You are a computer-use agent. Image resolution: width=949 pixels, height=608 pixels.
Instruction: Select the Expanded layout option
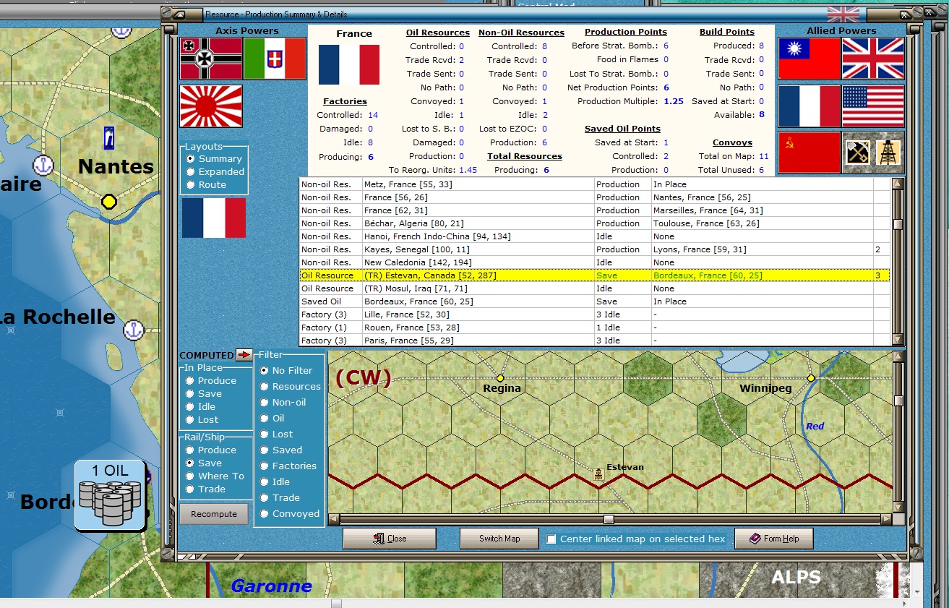click(x=191, y=171)
